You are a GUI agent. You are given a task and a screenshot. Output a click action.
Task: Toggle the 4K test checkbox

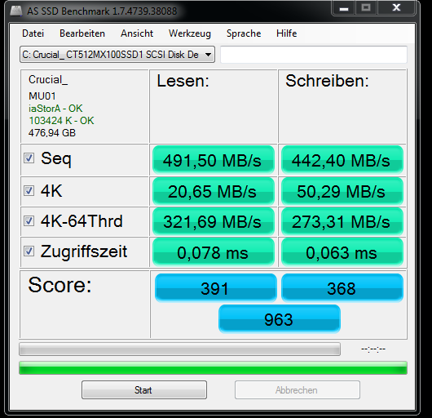[29, 190]
